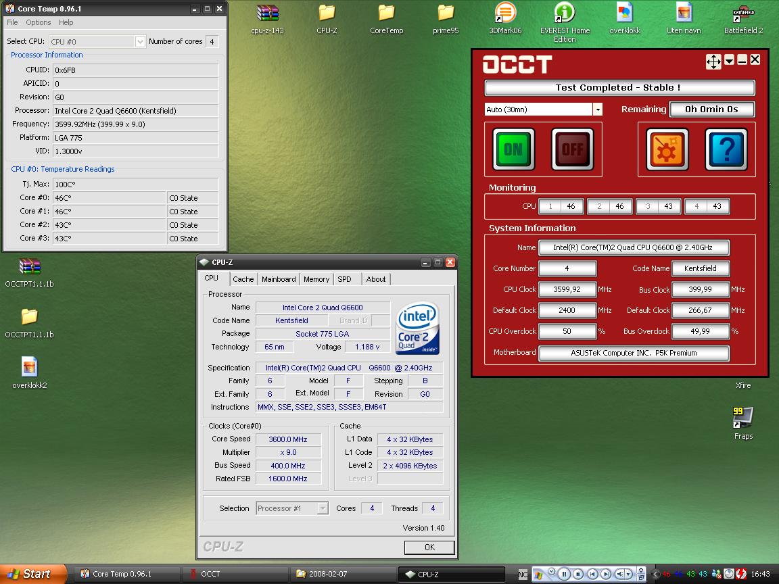779x584 pixels.
Task: Select the Fraps desktop shortcut
Action: 743,424
